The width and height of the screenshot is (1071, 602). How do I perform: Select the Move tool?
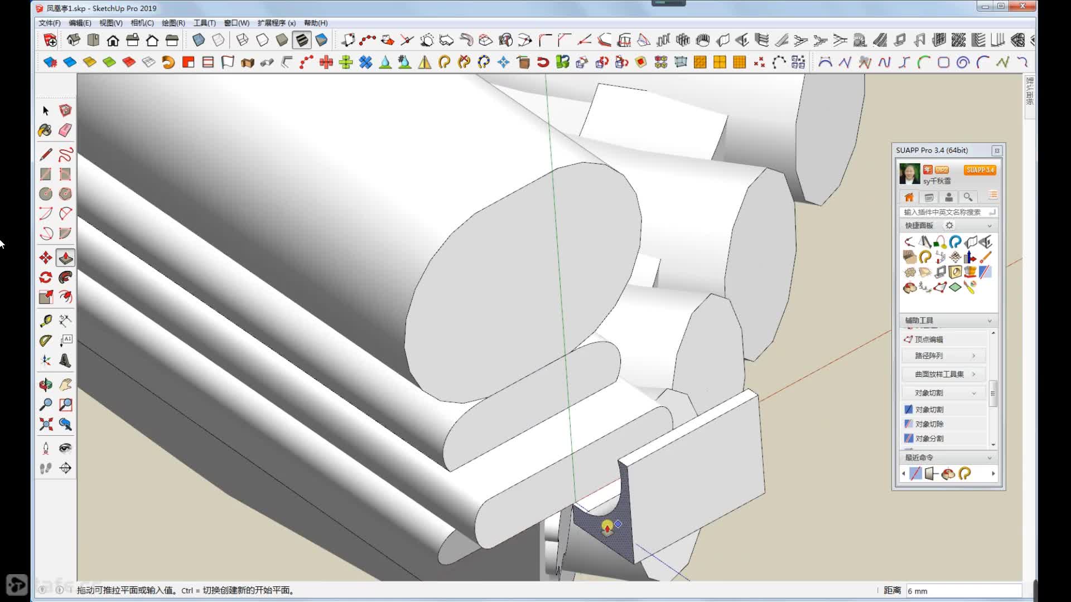46,258
